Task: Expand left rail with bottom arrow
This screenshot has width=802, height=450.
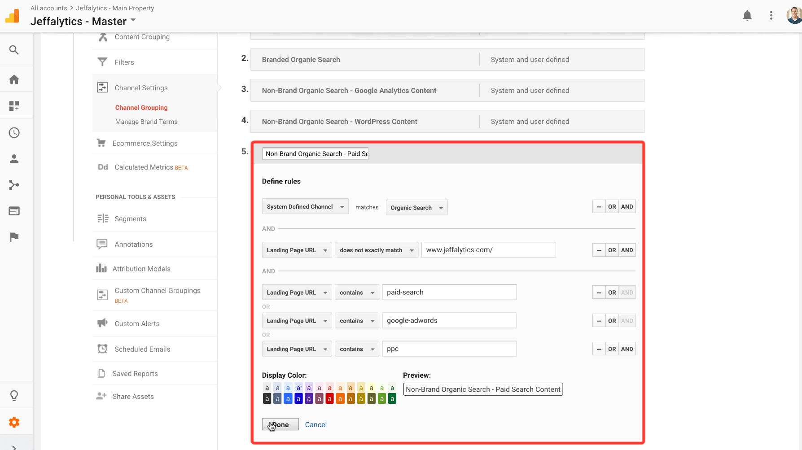Action: (x=14, y=447)
